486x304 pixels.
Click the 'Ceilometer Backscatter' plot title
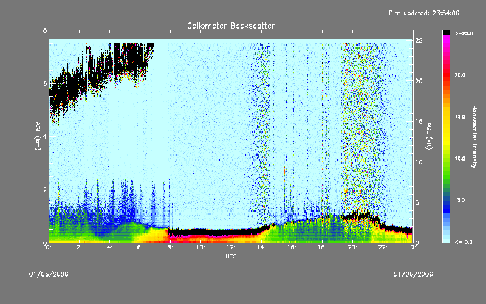click(231, 26)
